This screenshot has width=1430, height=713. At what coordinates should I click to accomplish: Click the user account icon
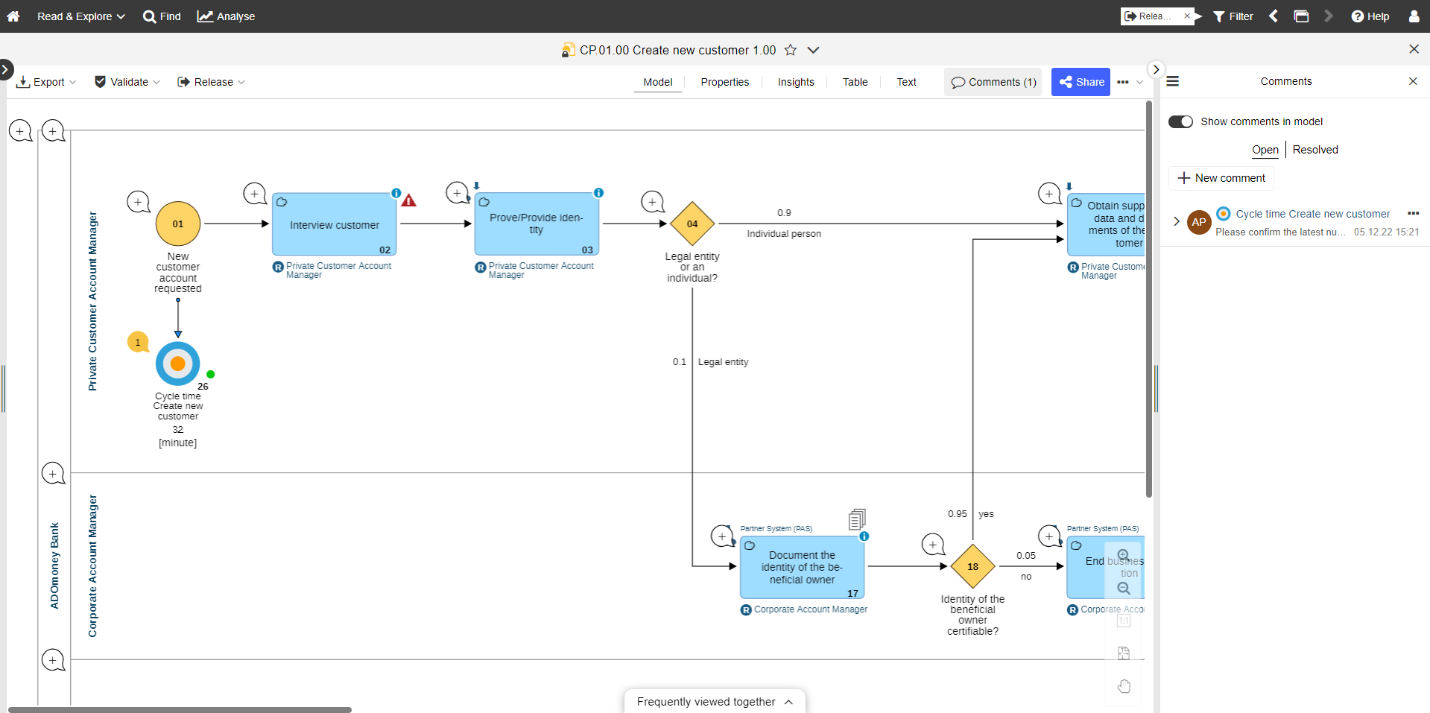(1414, 16)
